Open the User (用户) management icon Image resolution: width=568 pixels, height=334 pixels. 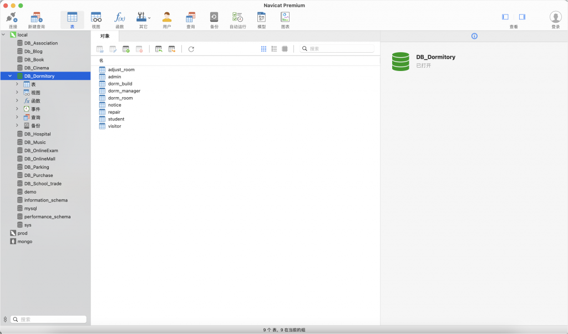coord(166,18)
